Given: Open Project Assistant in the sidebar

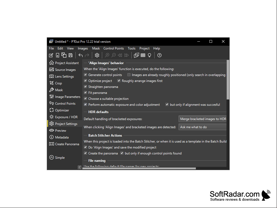Looking at the screenshot, I should [65, 63].
